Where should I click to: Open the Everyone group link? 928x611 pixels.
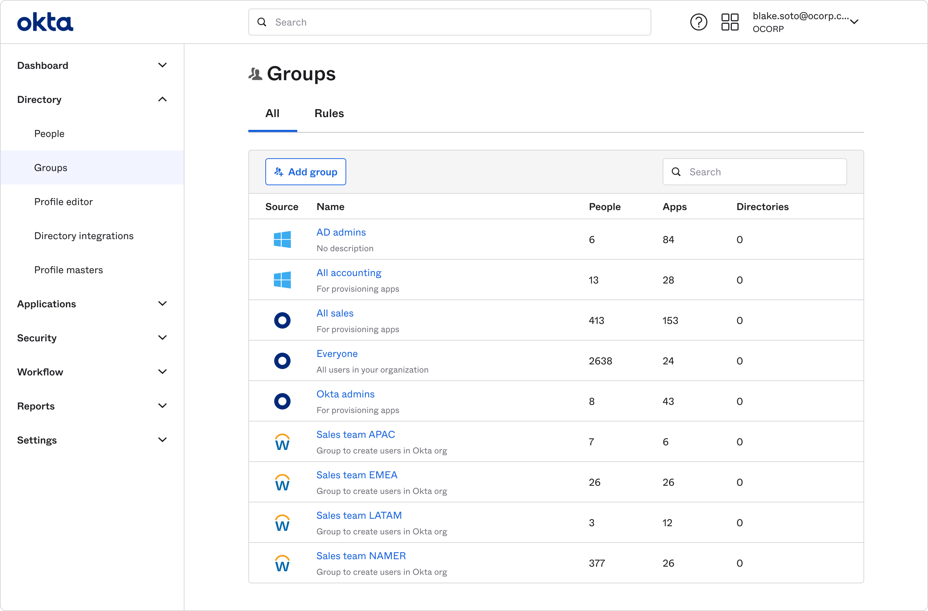337,353
